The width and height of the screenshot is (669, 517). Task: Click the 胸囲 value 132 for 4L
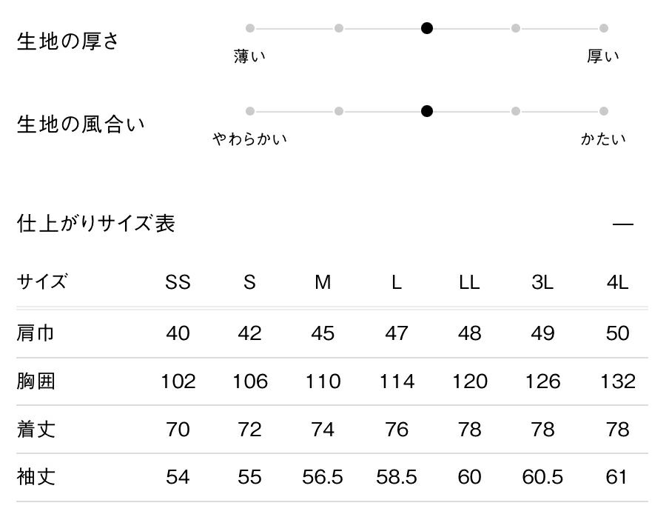pos(616,381)
